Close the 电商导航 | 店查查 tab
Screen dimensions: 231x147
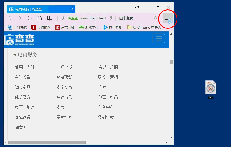tap(72, 9)
